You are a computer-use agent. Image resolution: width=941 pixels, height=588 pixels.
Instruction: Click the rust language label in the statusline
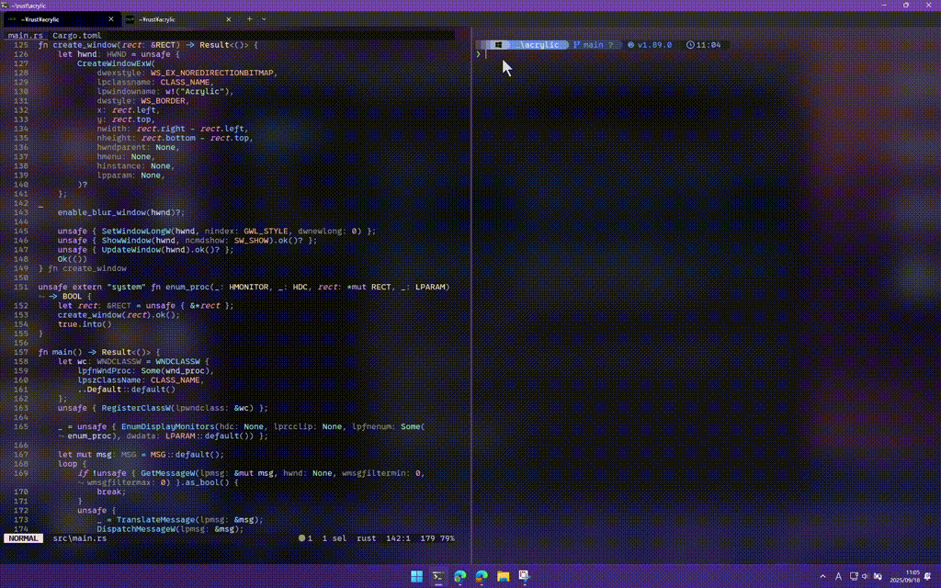pyautogui.click(x=367, y=538)
